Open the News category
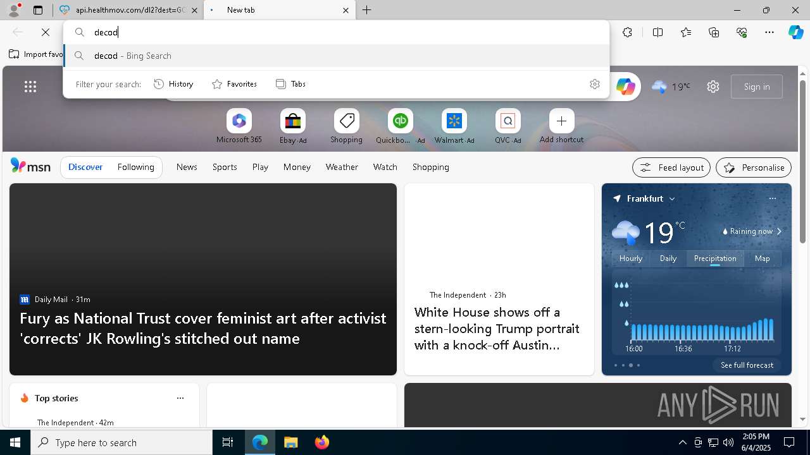The height and width of the screenshot is (455, 810). (187, 167)
